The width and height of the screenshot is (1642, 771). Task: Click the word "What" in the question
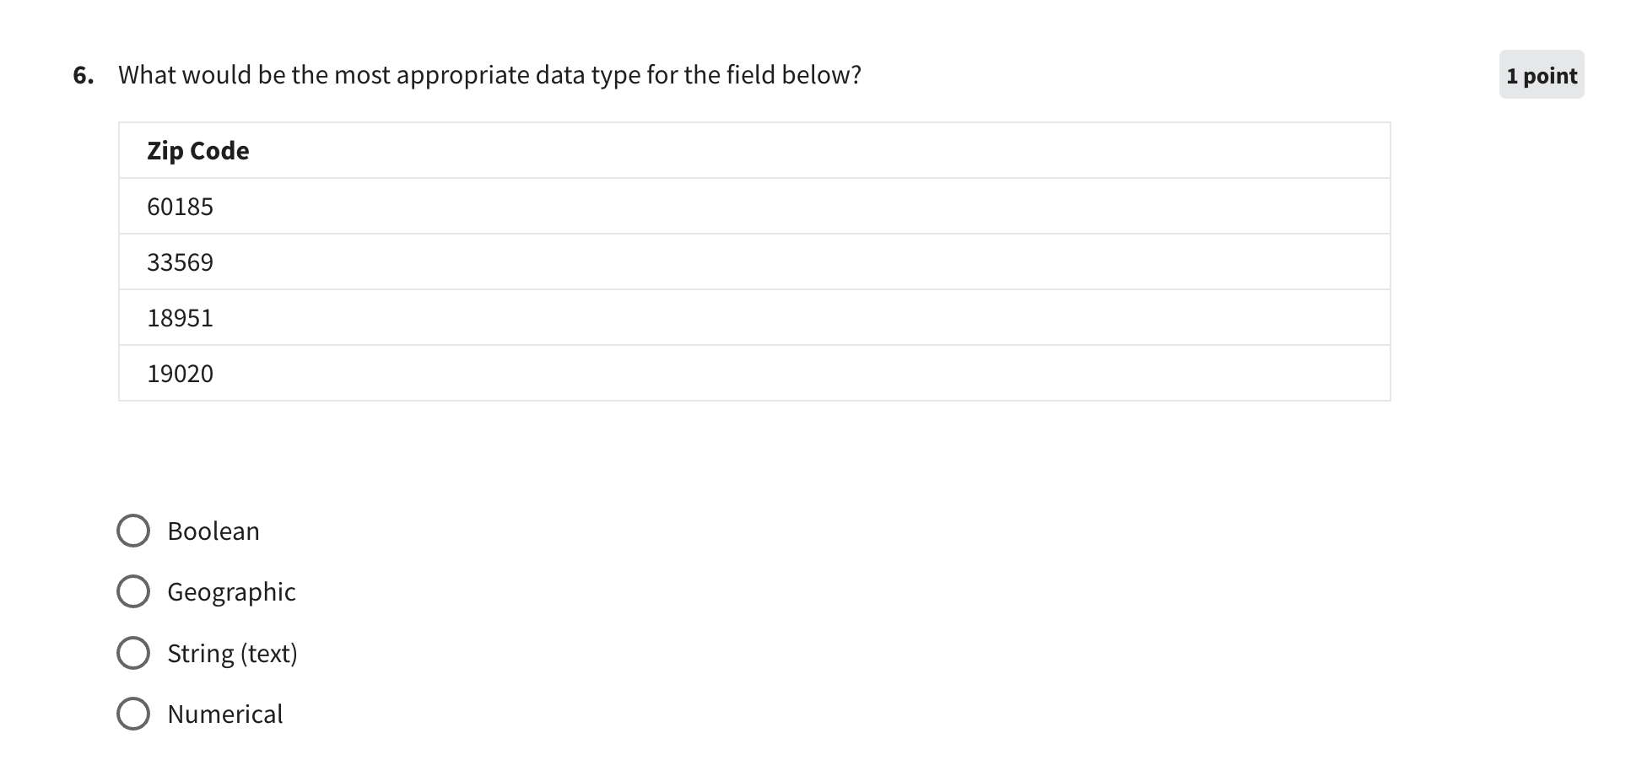pyautogui.click(x=146, y=75)
